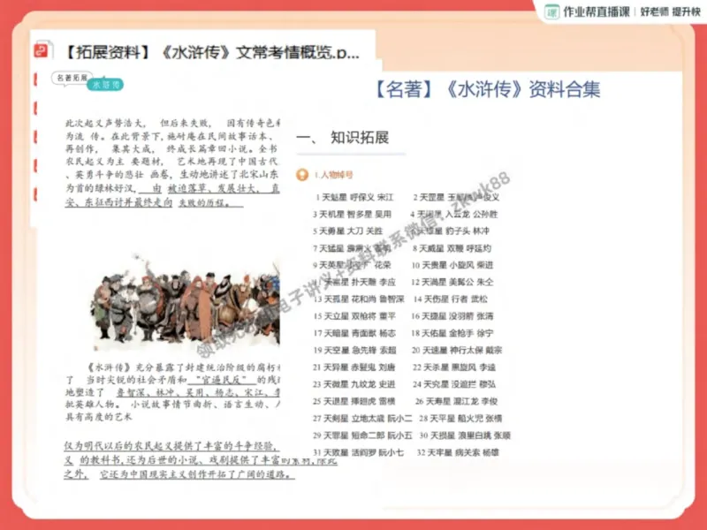The width and height of the screenshot is (707, 530).
Task: Click the line starting 此次起义声势浩大
Action: coord(173,123)
